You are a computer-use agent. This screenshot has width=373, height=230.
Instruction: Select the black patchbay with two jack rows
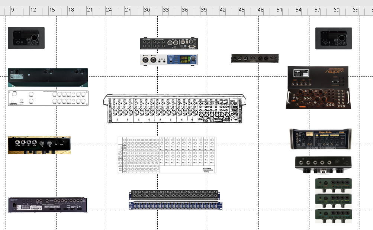[x=174, y=195]
